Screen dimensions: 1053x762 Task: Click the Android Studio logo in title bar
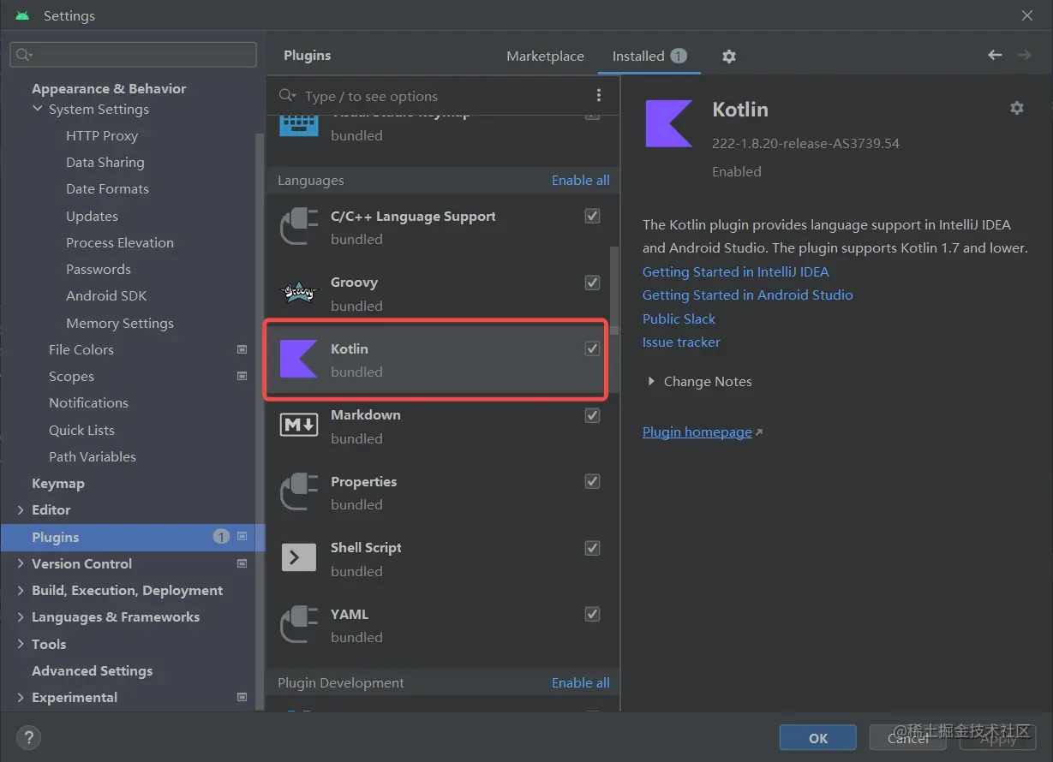22,15
